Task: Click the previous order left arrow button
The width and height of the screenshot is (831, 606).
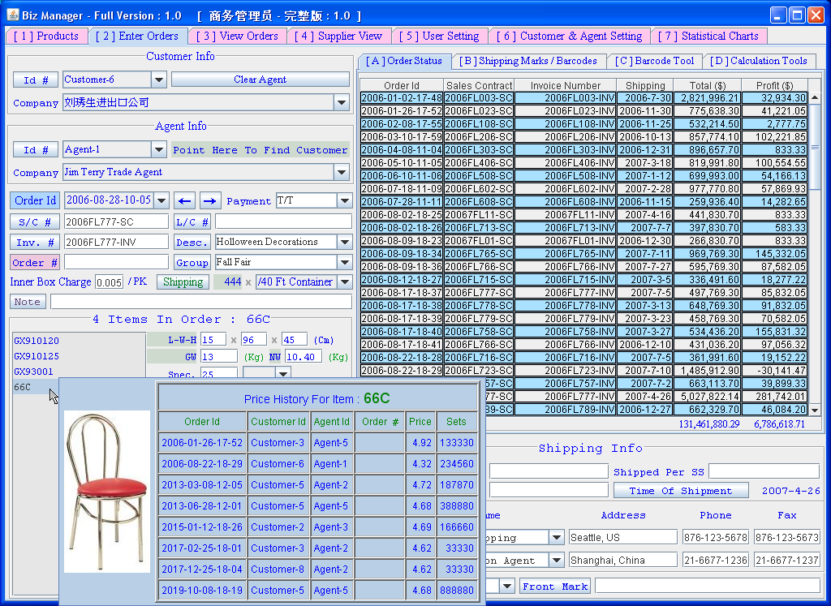Action: [185, 200]
